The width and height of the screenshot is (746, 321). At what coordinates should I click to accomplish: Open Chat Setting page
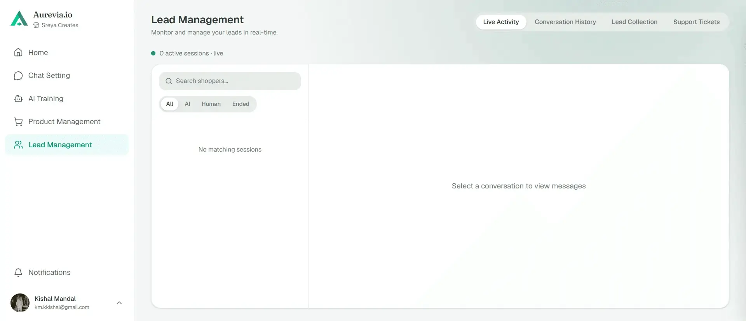[67, 76]
